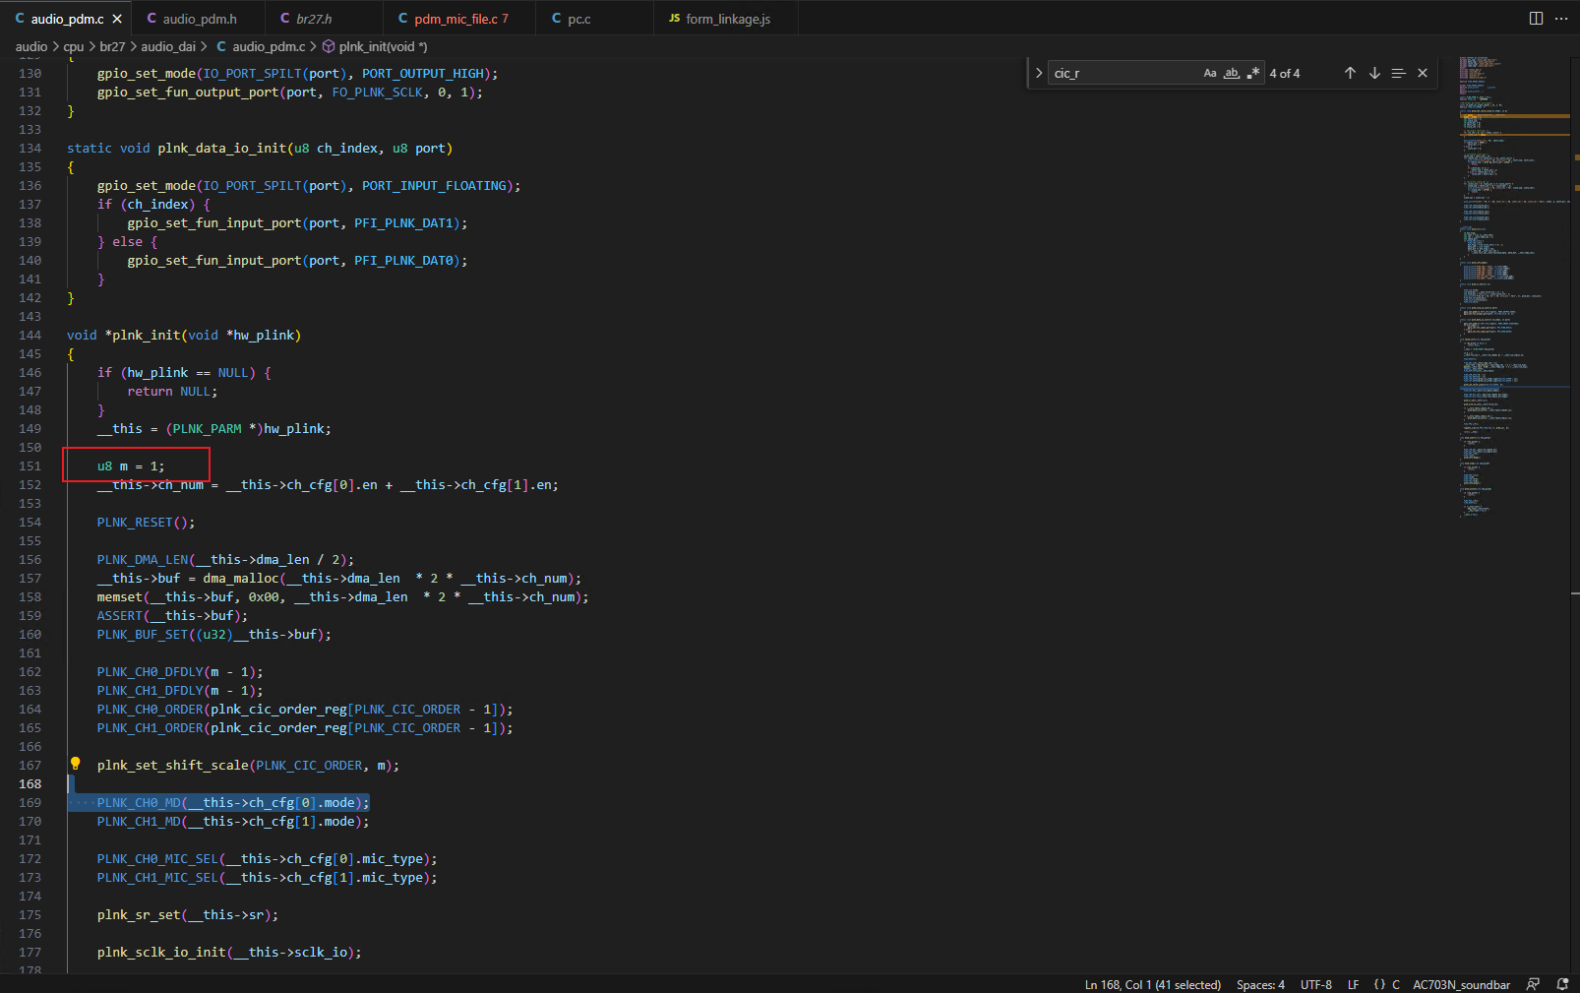Open the br27 breadcrumb folder

(112, 46)
